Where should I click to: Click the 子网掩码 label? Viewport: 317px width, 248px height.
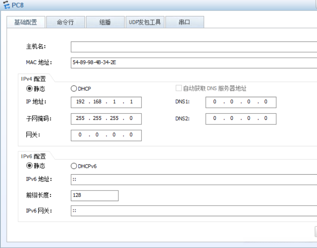(x=39, y=118)
